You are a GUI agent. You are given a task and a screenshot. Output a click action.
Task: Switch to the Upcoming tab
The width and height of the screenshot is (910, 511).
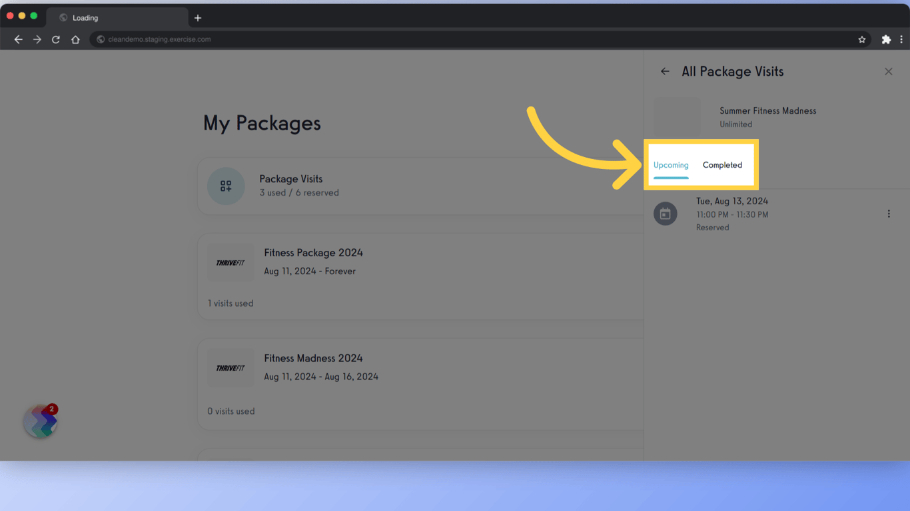[x=671, y=165]
